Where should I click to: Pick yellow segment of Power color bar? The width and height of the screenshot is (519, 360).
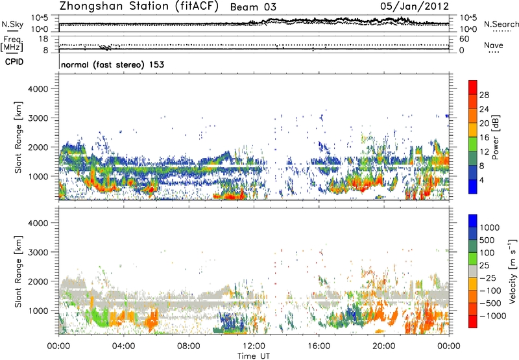473,129
